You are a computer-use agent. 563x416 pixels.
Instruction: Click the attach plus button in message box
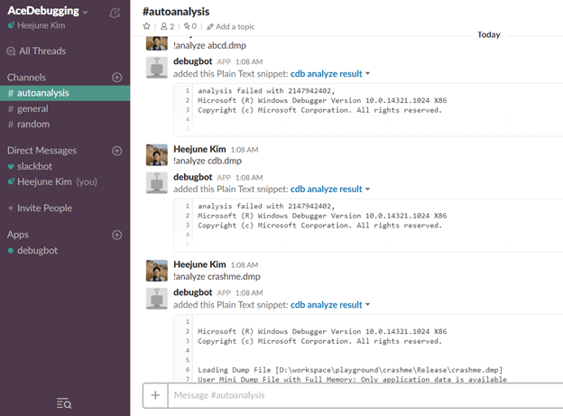(x=155, y=395)
